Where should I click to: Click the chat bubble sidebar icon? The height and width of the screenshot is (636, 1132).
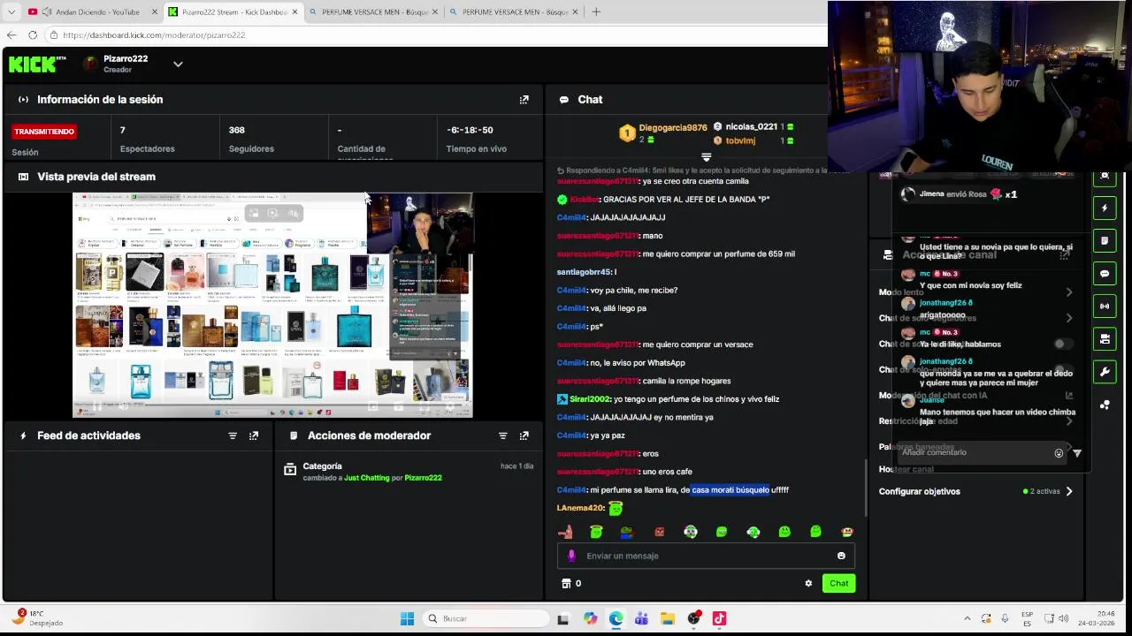coord(1105,274)
